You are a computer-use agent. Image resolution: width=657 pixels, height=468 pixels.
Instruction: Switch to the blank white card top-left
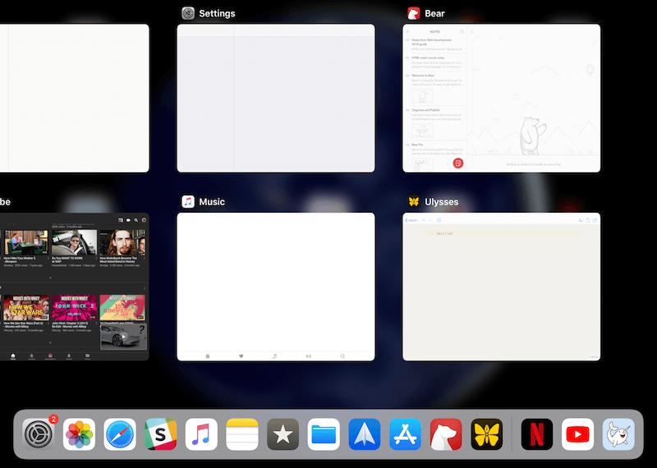[x=74, y=98]
